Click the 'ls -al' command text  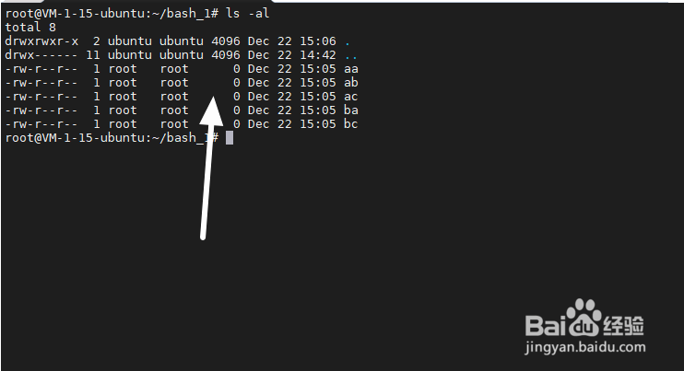(248, 14)
